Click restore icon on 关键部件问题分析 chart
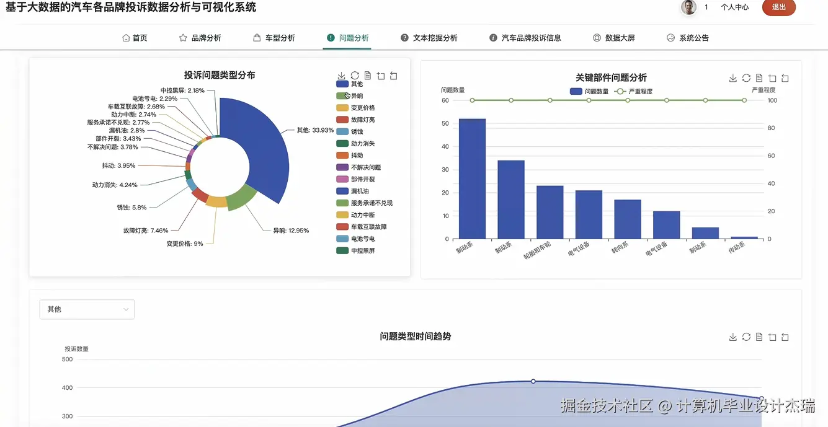The width and height of the screenshot is (828, 427). [x=746, y=78]
